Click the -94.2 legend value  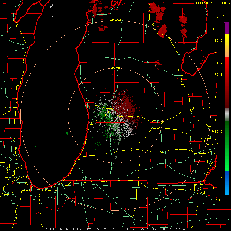(x=217, y=177)
